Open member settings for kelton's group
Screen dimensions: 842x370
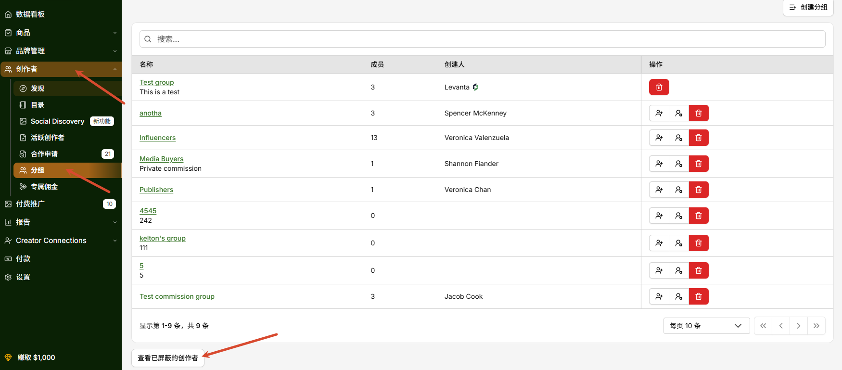click(678, 243)
